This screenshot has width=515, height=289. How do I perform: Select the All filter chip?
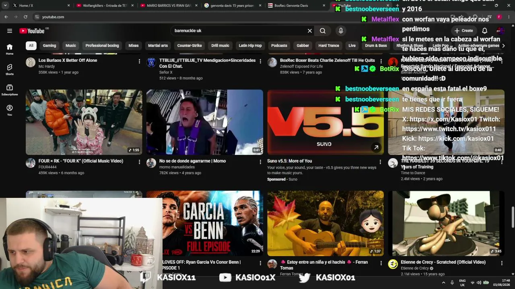31,46
